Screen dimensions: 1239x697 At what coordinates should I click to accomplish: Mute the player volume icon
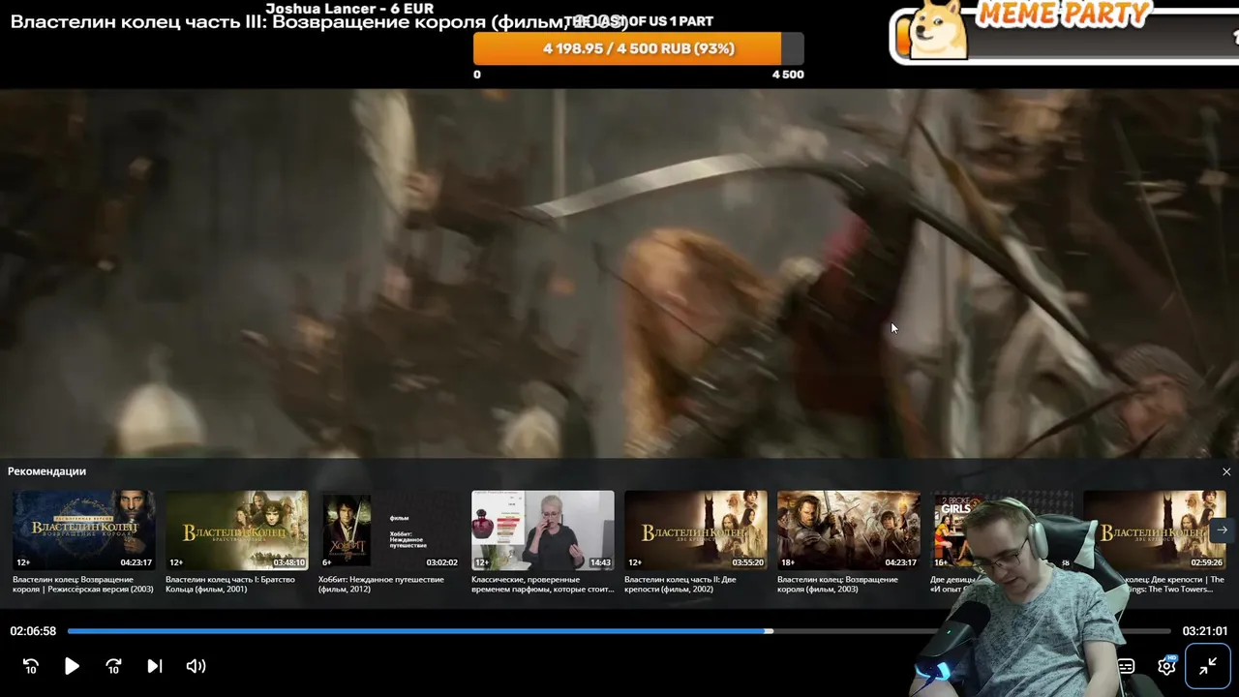pos(196,666)
